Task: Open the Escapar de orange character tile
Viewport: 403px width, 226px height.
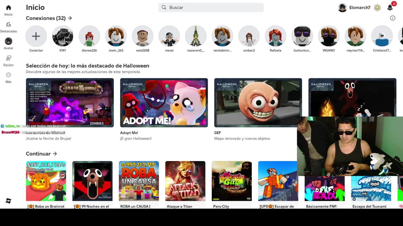Action: pos(278,181)
